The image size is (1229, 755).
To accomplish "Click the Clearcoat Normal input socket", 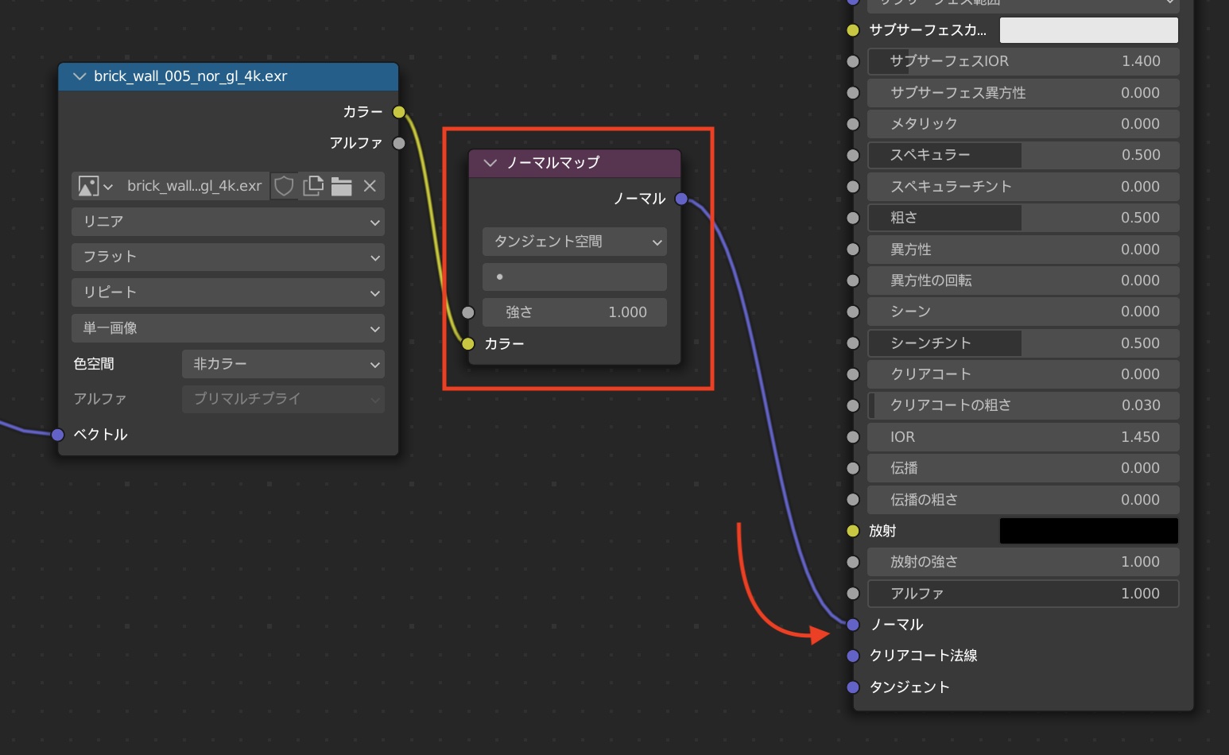I will point(853,656).
